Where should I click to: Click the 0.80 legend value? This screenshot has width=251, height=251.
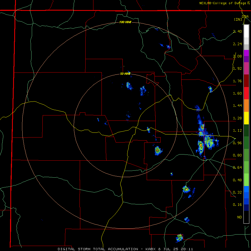(237, 155)
